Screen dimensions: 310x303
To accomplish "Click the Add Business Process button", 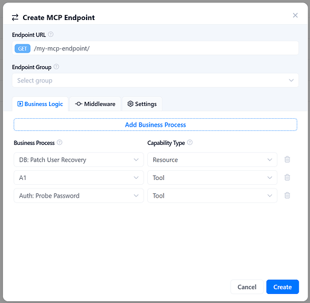I will (x=155, y=125).
